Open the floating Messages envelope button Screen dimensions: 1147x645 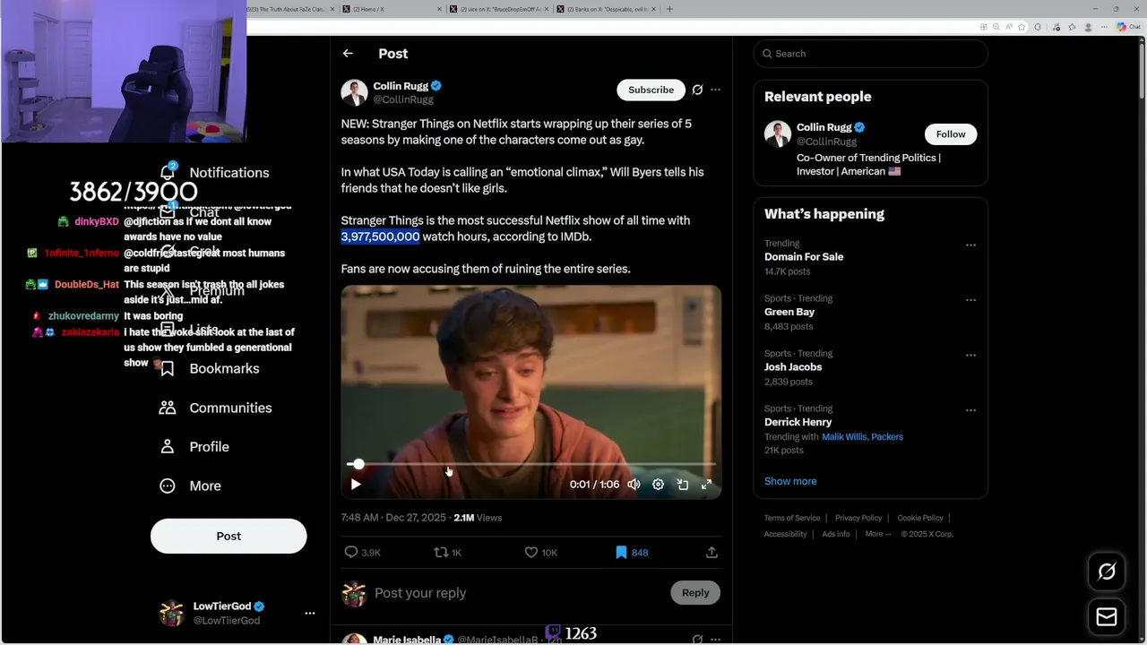[1107, 617]
